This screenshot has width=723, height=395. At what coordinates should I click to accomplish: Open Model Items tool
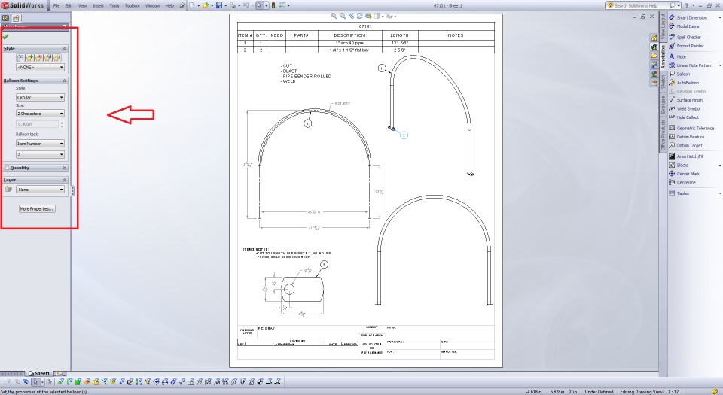685,26
